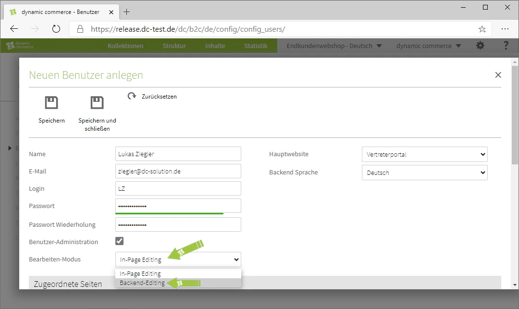Click the Speichern und schließen disk icon
This screenshot has height=309, width=519.
(x=97, y=102)
